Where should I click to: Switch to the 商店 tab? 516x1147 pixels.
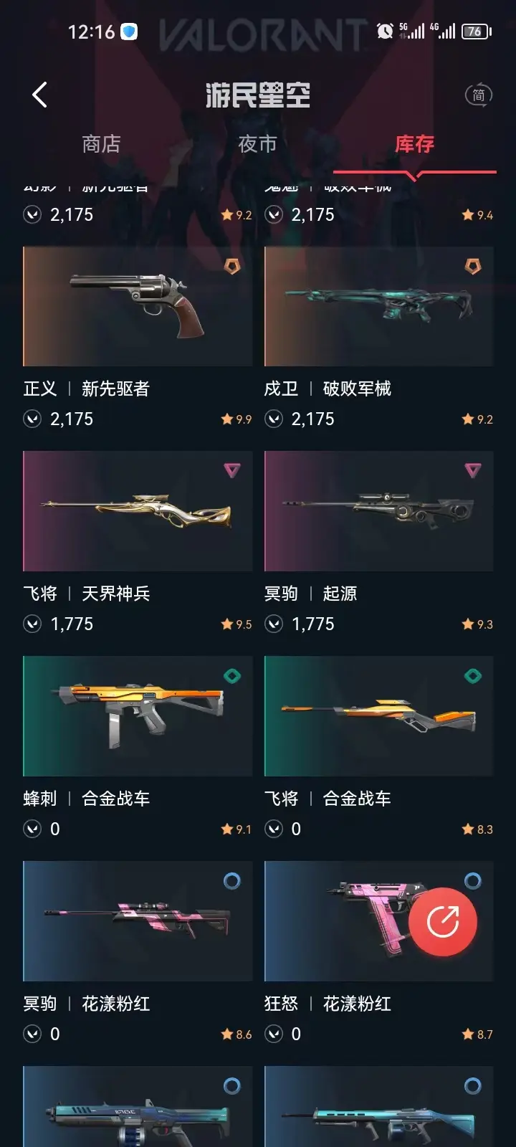click(x=101, y=144)
